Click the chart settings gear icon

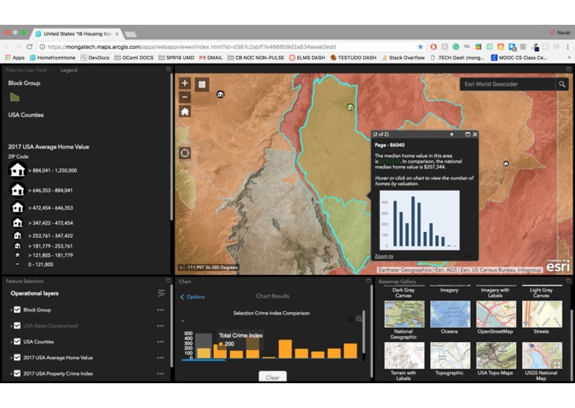[351, 319]
